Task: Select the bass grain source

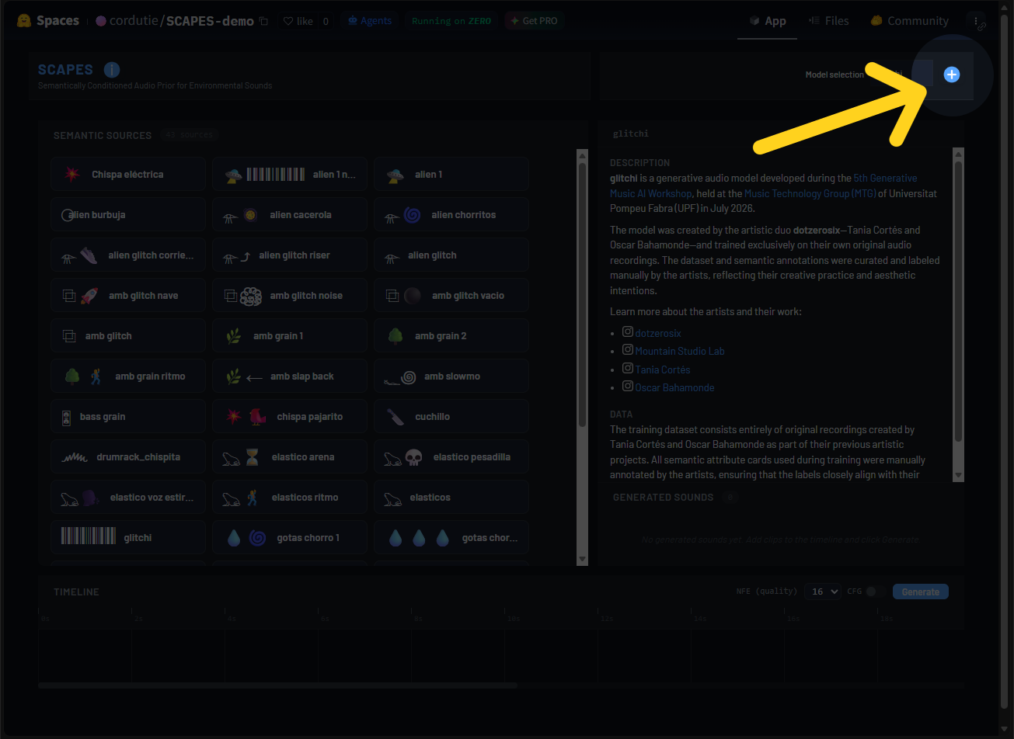Action: click(128, 417)
